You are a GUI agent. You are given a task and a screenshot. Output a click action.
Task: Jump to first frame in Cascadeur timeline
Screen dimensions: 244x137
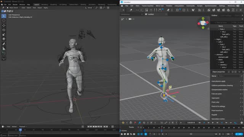tap(200, 123)
